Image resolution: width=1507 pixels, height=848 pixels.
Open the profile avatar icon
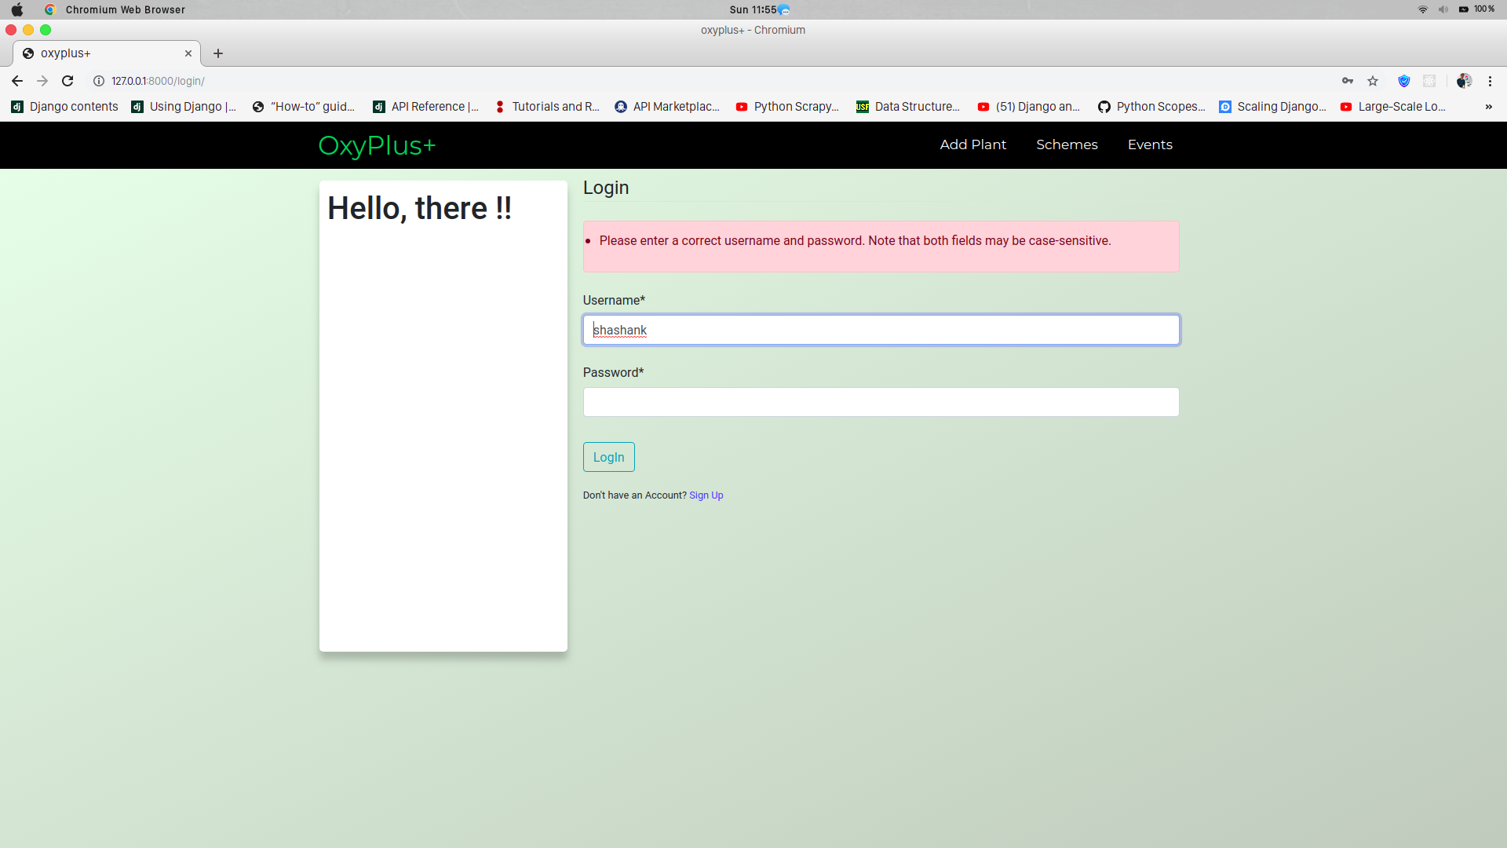pos(1464,81)
